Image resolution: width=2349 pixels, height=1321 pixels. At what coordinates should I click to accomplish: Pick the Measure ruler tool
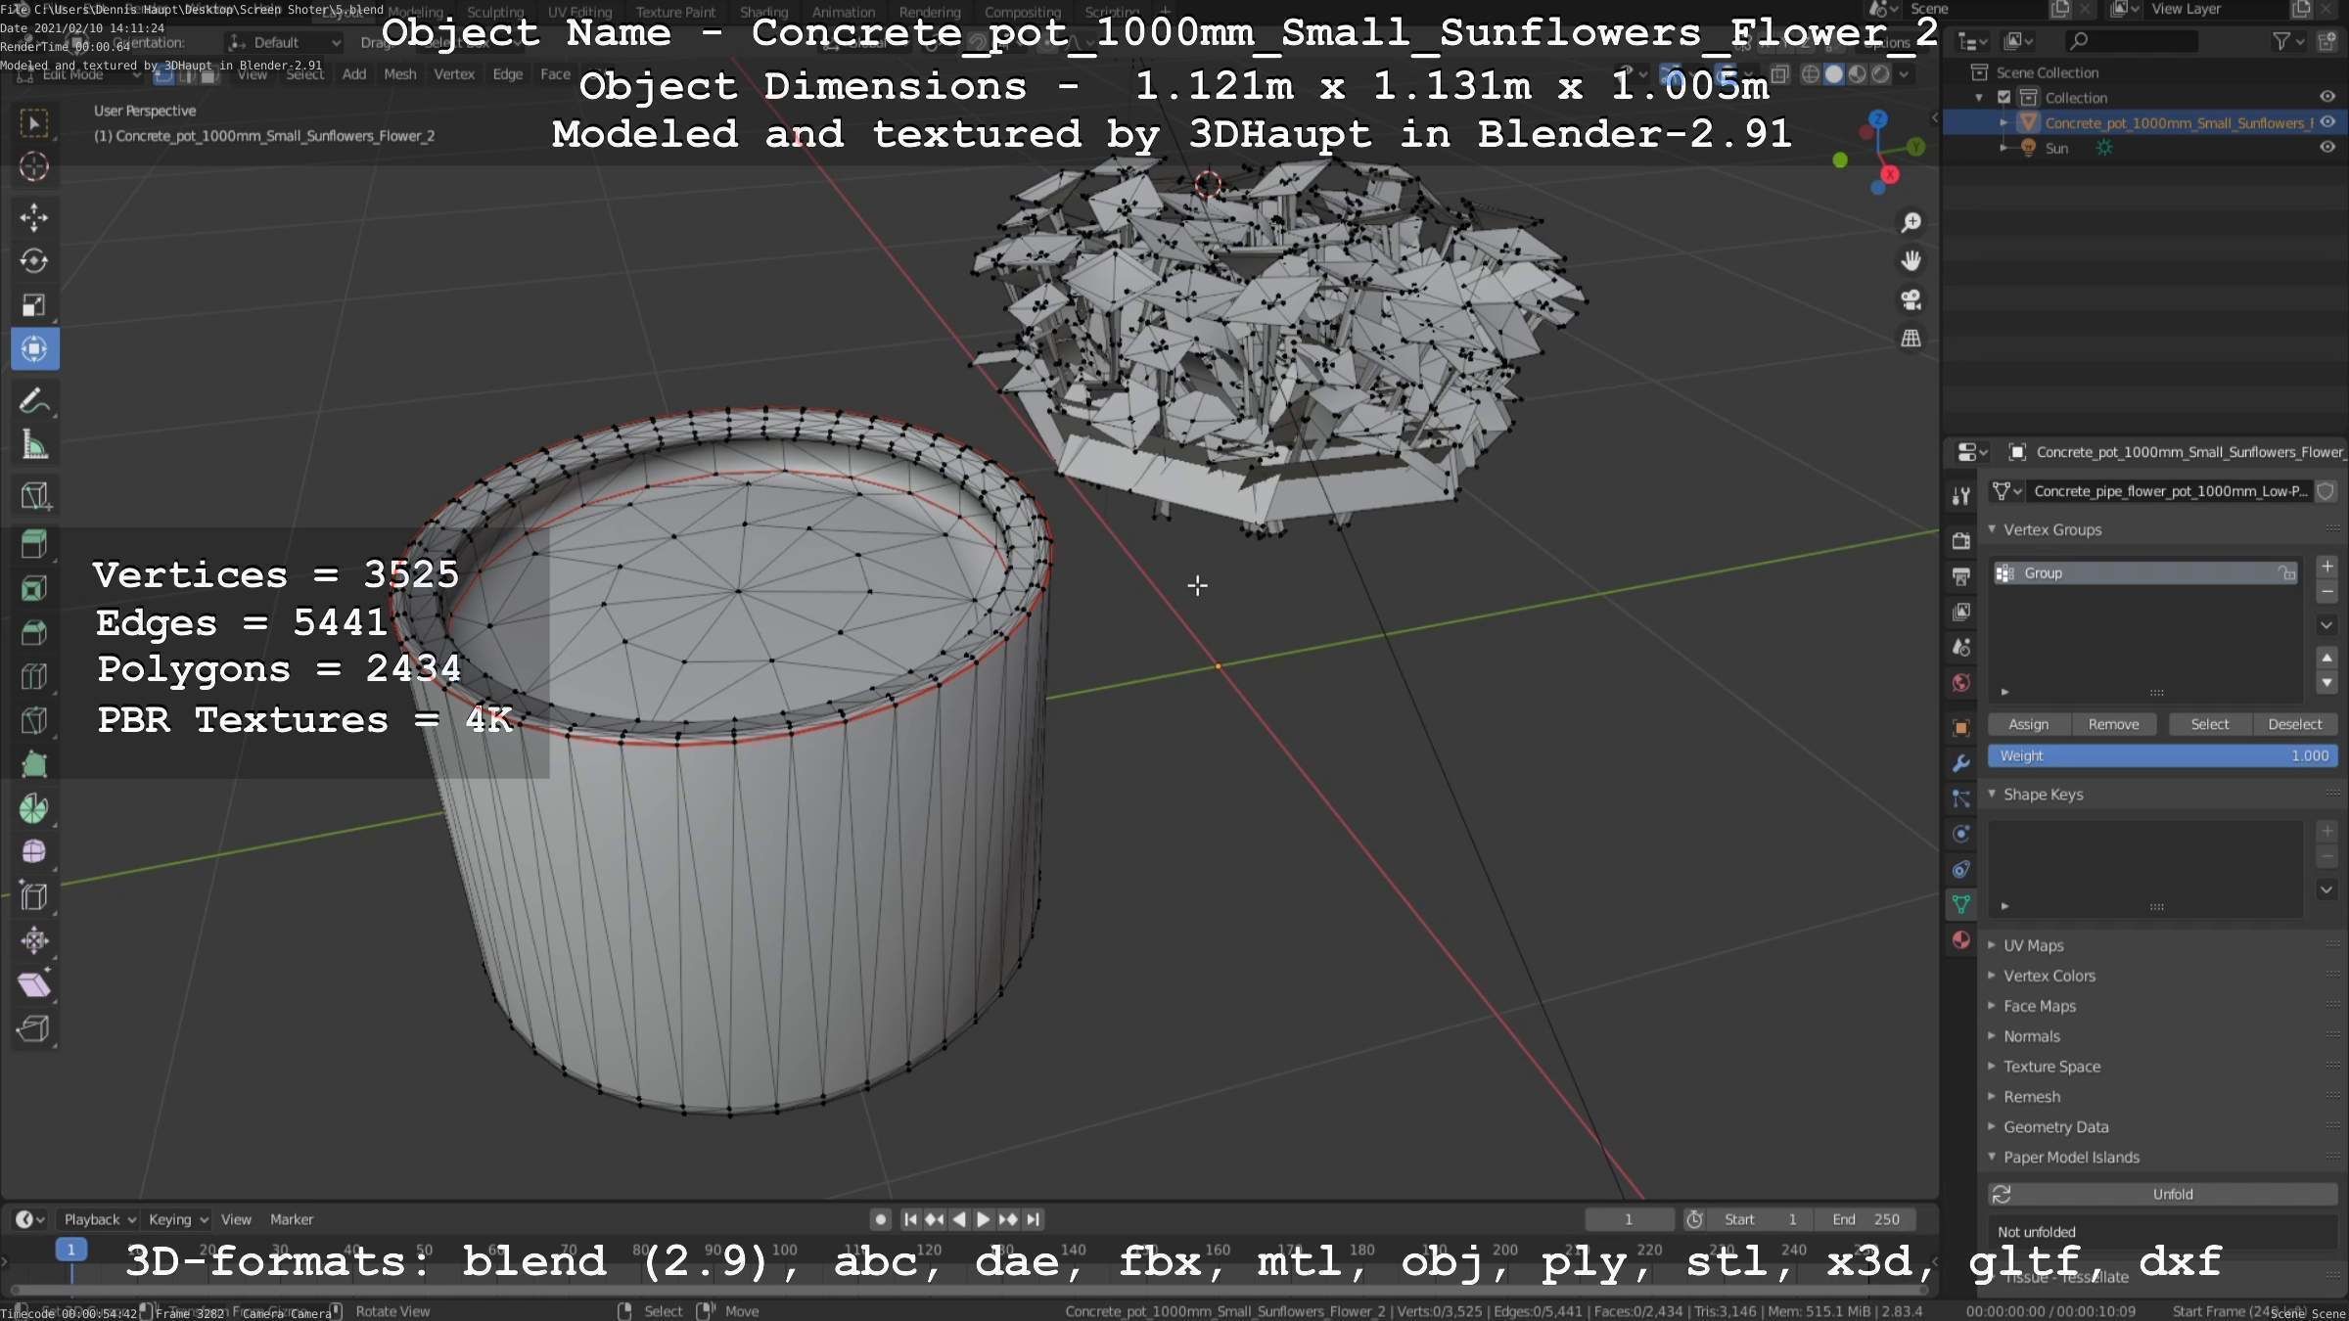pyautogui.click(x=34, y=445)
